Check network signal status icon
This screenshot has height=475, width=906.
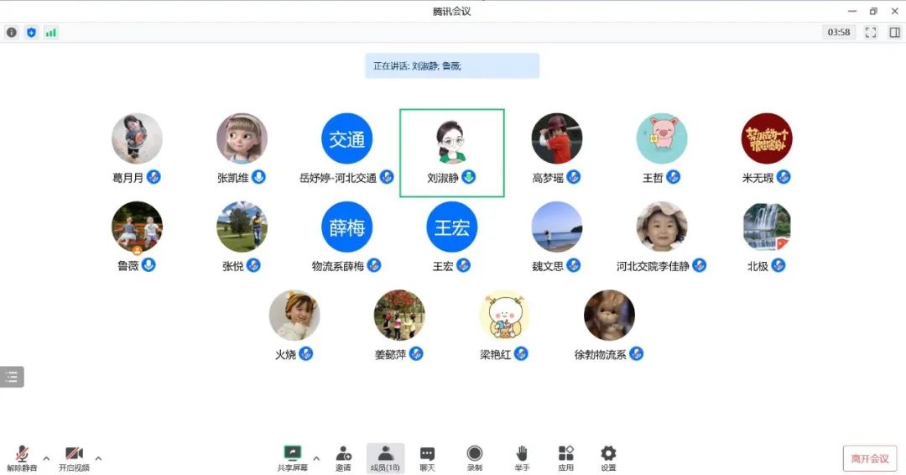[51, 33]
